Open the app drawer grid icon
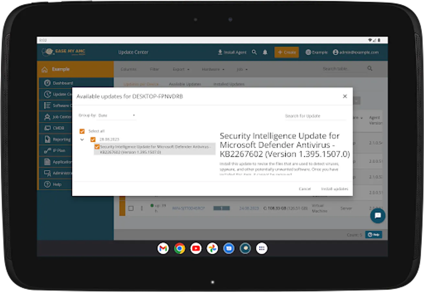The height and width of the screenshot is (292, 424). [x=262, y=249]
